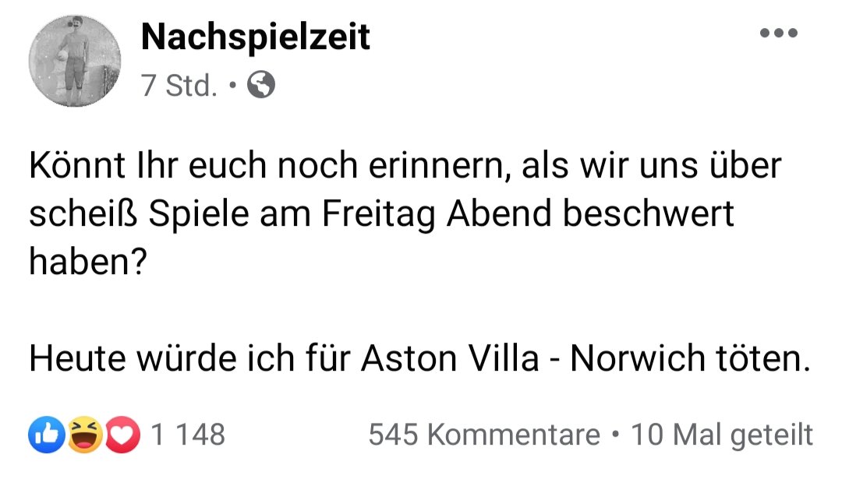Click the word "Norwich" in the post

pyautogui.click(x=634, y=357)
